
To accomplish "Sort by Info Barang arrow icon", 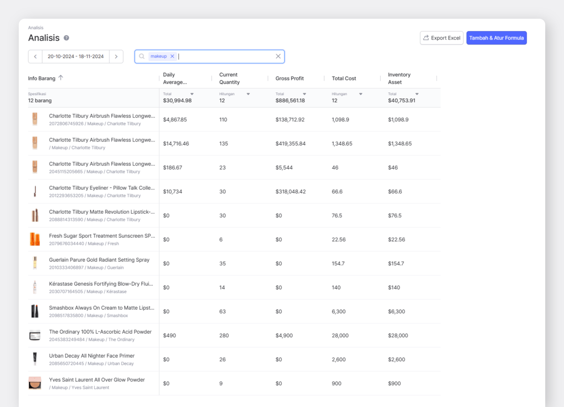I will [x=61, y=78].
